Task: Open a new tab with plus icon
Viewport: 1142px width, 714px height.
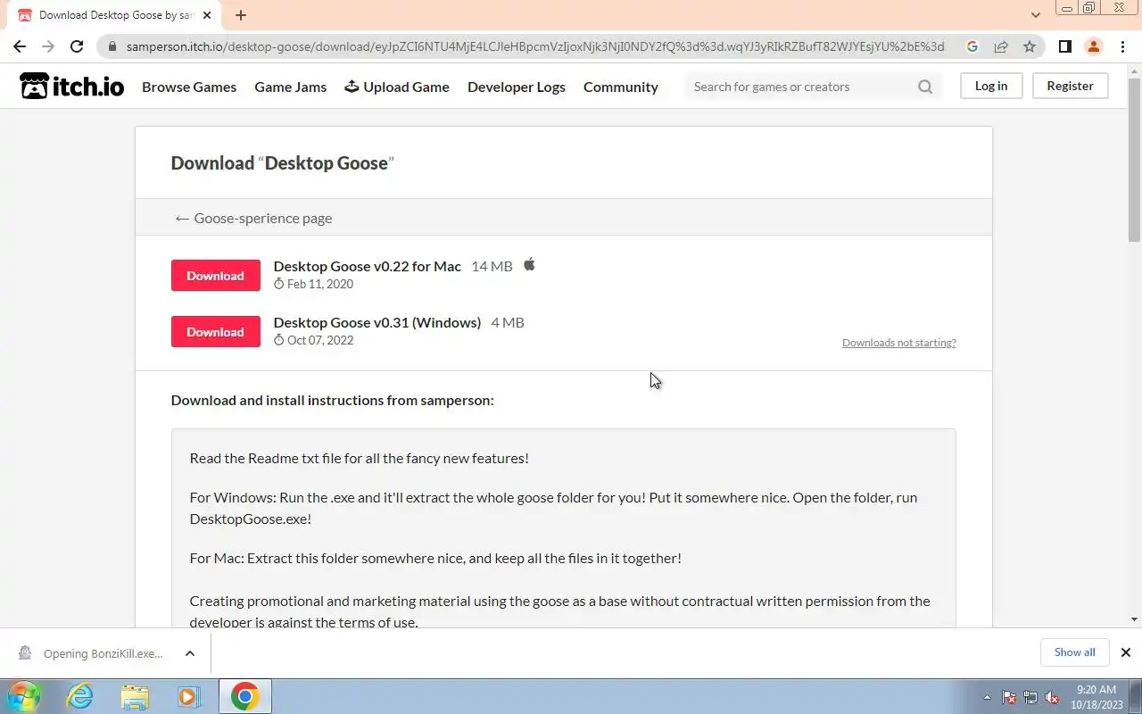Action: tap(241, 15)
